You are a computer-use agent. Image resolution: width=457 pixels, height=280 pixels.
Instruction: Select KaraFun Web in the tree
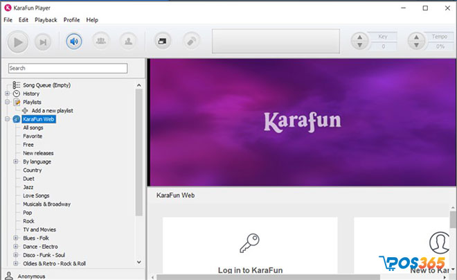[x=39, y=119]
